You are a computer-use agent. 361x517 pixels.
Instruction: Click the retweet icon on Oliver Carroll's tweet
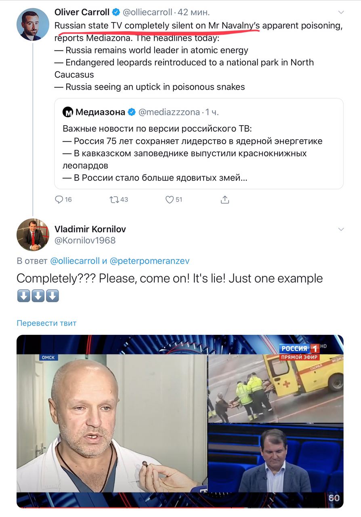click(114, 200)
